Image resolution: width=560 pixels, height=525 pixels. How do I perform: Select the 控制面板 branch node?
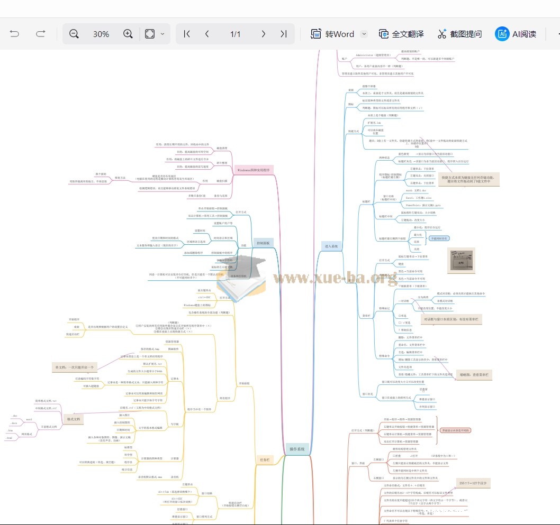pos(263,243)
